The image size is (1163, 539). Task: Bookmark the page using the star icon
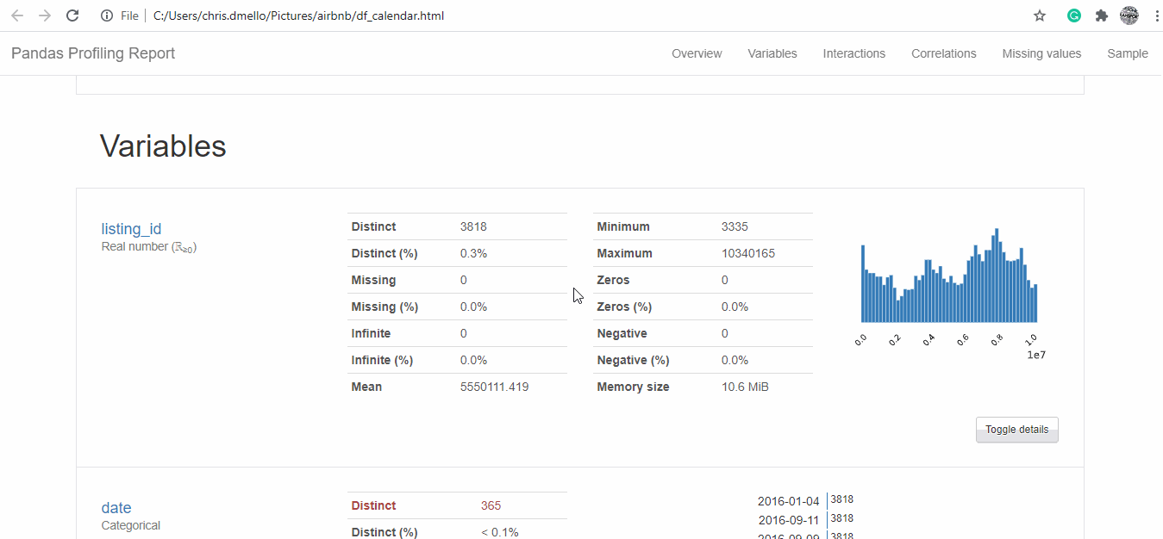point(1039,15)
